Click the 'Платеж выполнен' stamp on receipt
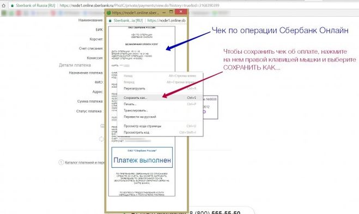The height and width of the screenshot is (214, 359). tap(142, 158)
